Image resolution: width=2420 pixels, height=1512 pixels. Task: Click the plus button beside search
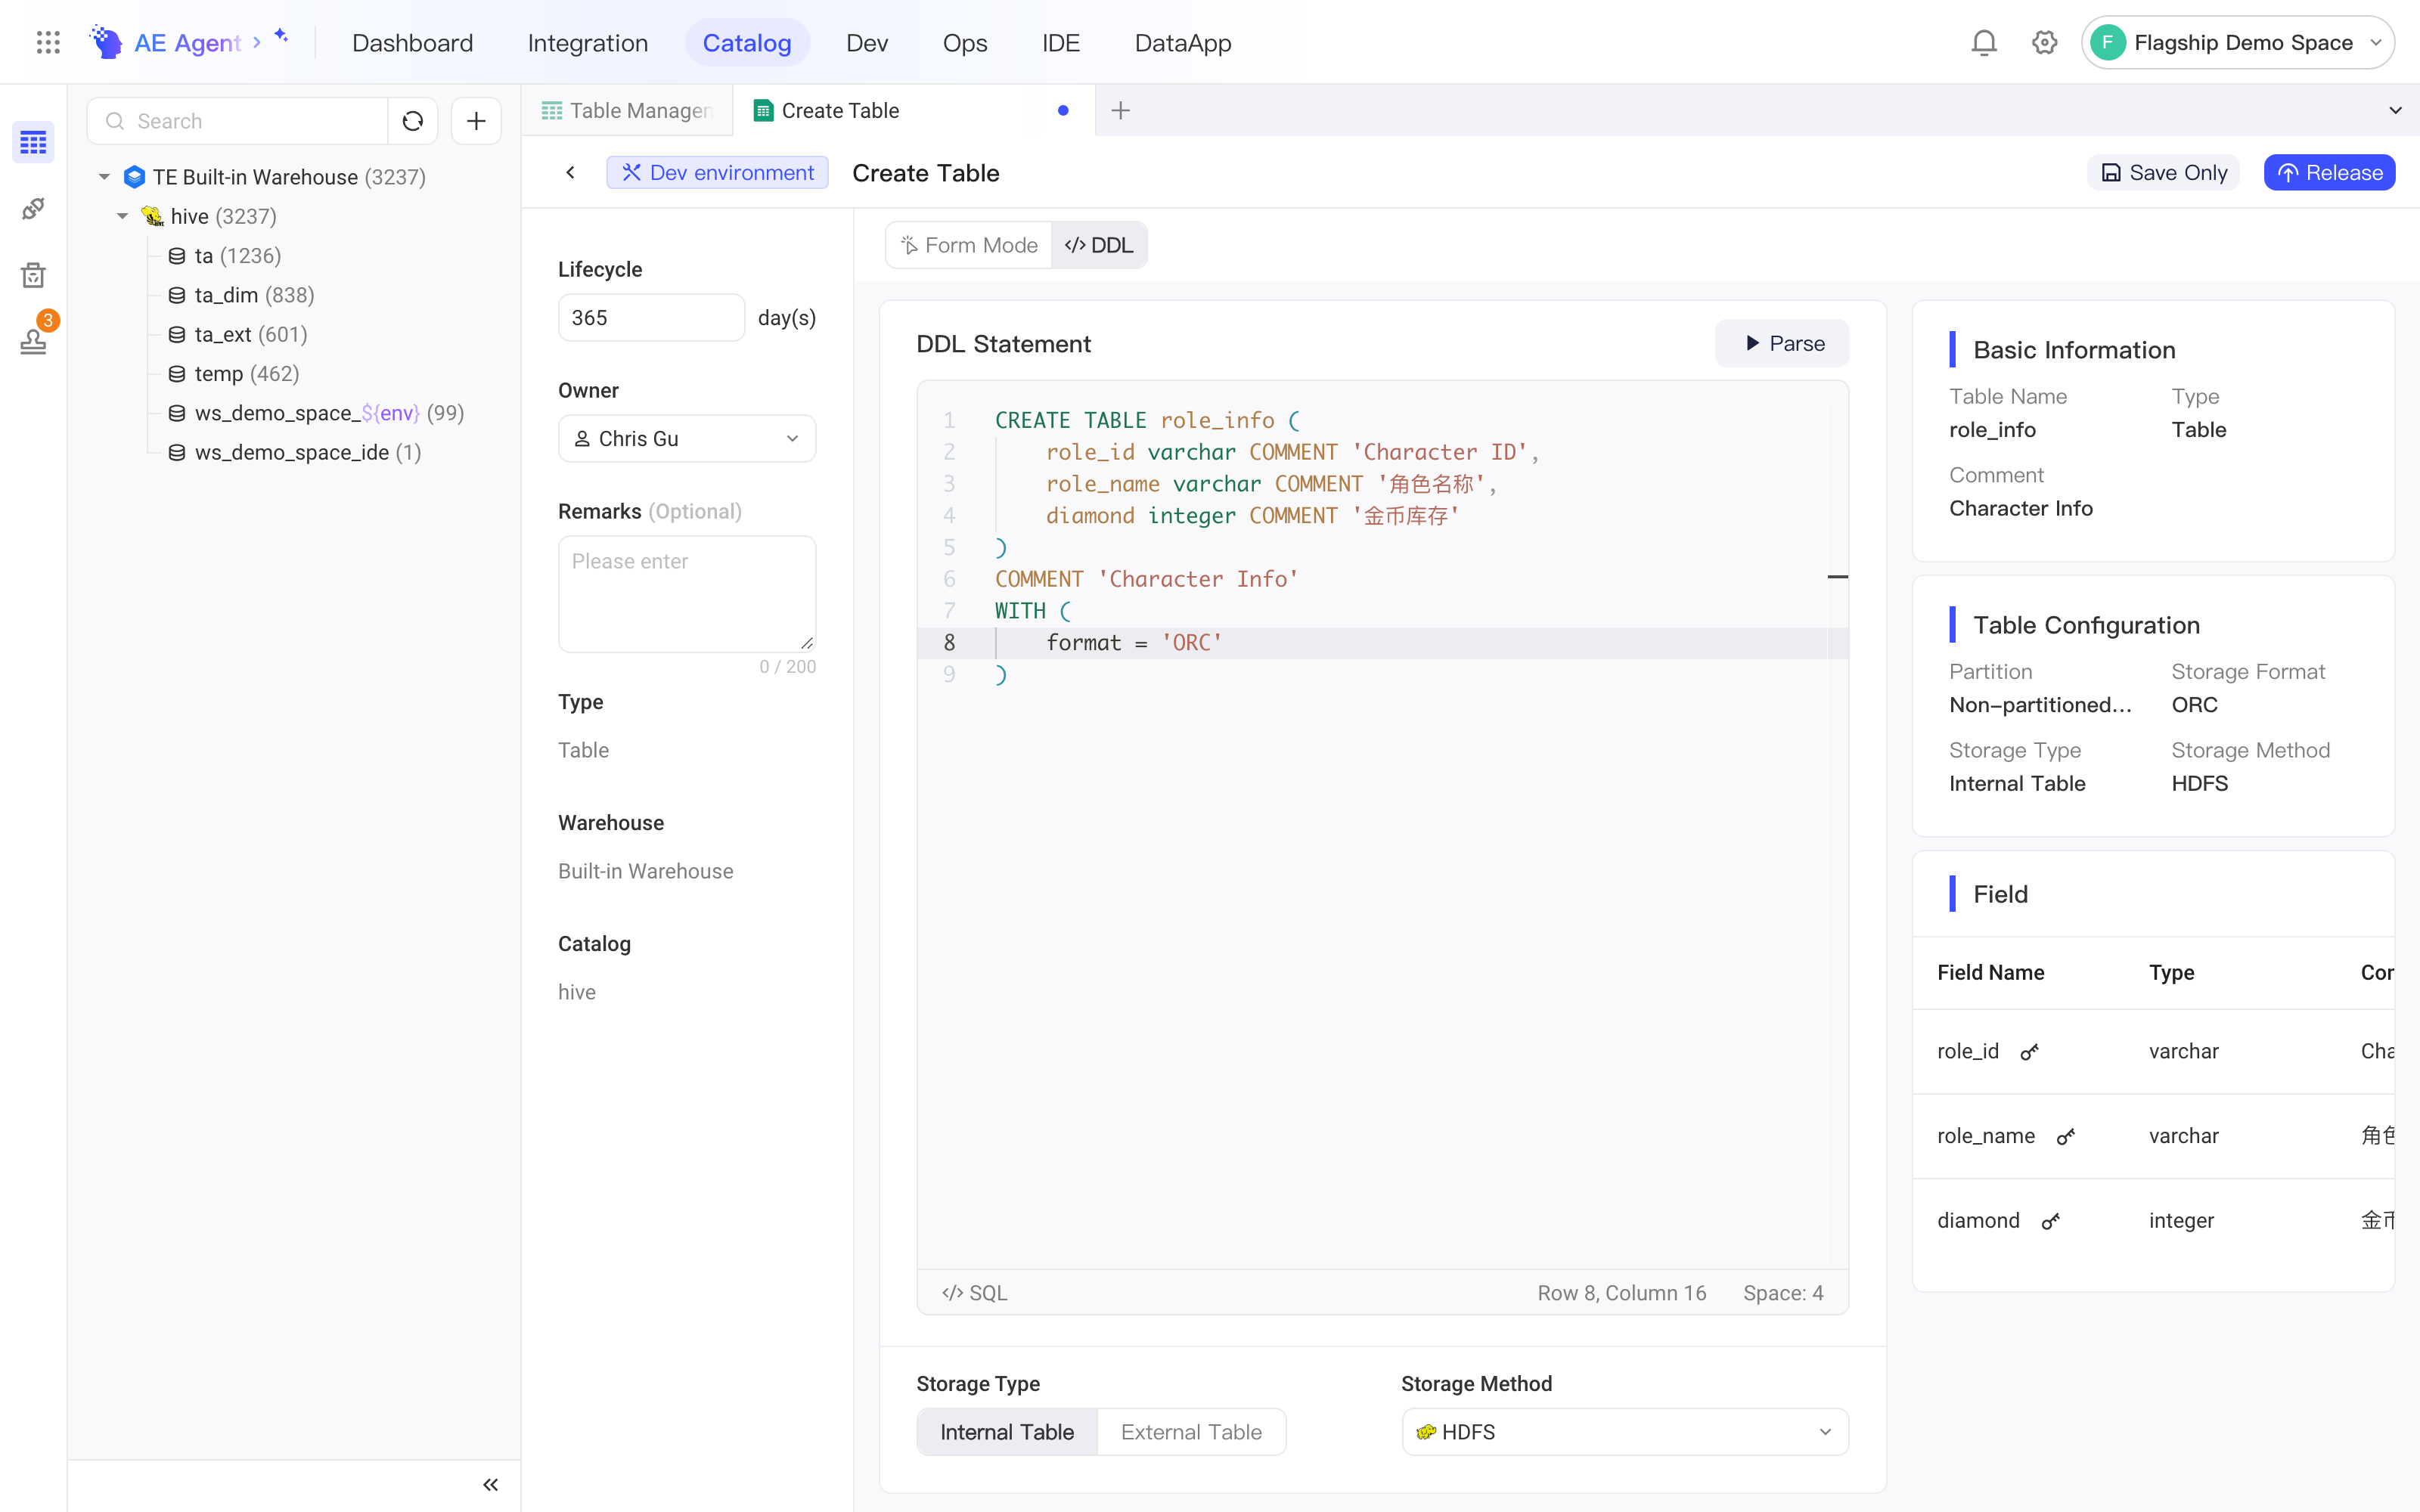click(476, 121)
